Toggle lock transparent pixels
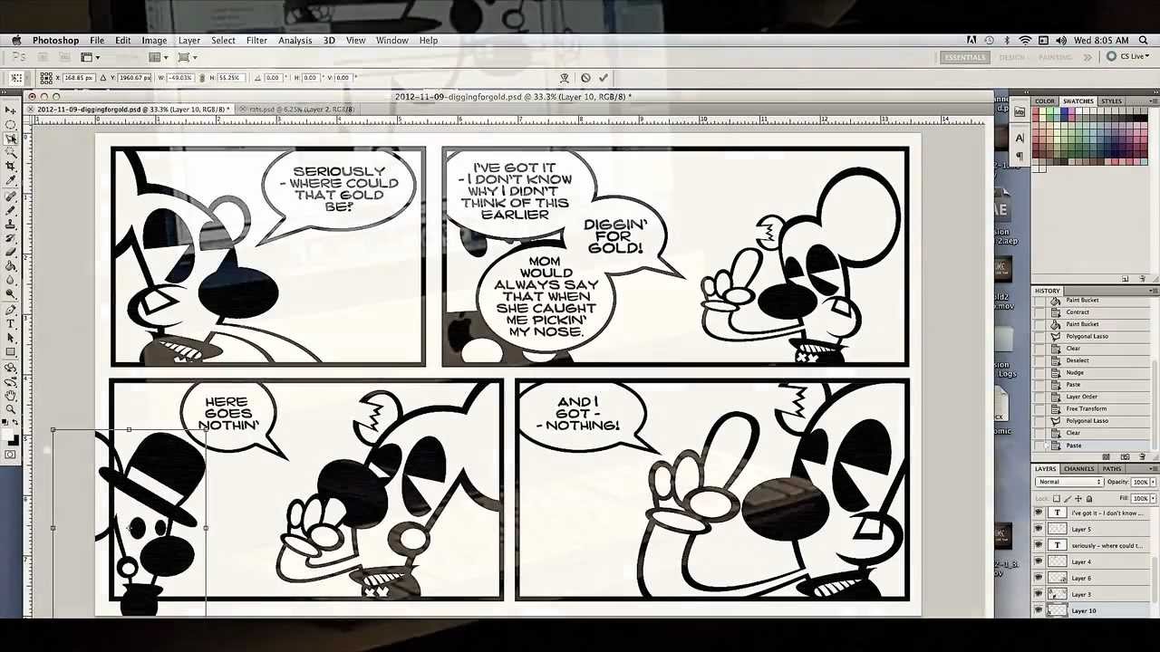Image resolution: width=1160 pixels, height=652 pixels. [x=1057, y=498]
